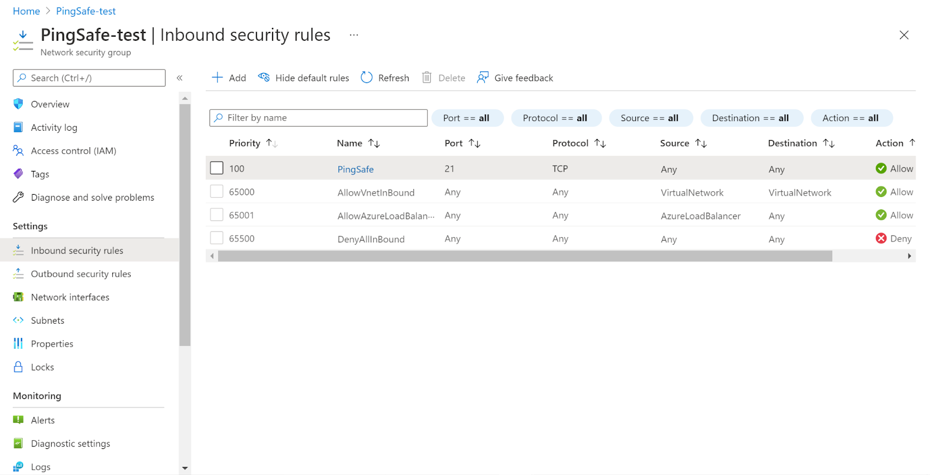
Task: Click the Give feedback person icon
Action: coord(482,78)
